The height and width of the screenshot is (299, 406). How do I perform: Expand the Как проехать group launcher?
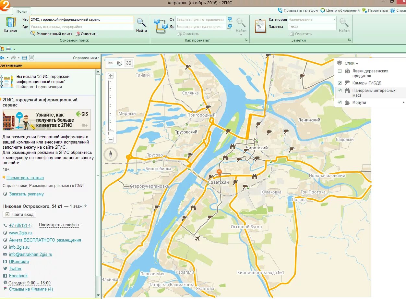tap(246, 40)
